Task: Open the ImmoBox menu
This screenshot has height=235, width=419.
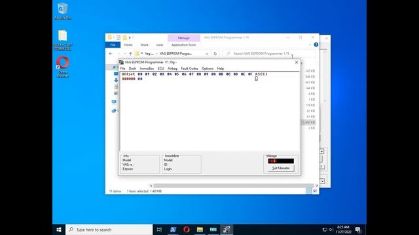Action: pos(147,69)
